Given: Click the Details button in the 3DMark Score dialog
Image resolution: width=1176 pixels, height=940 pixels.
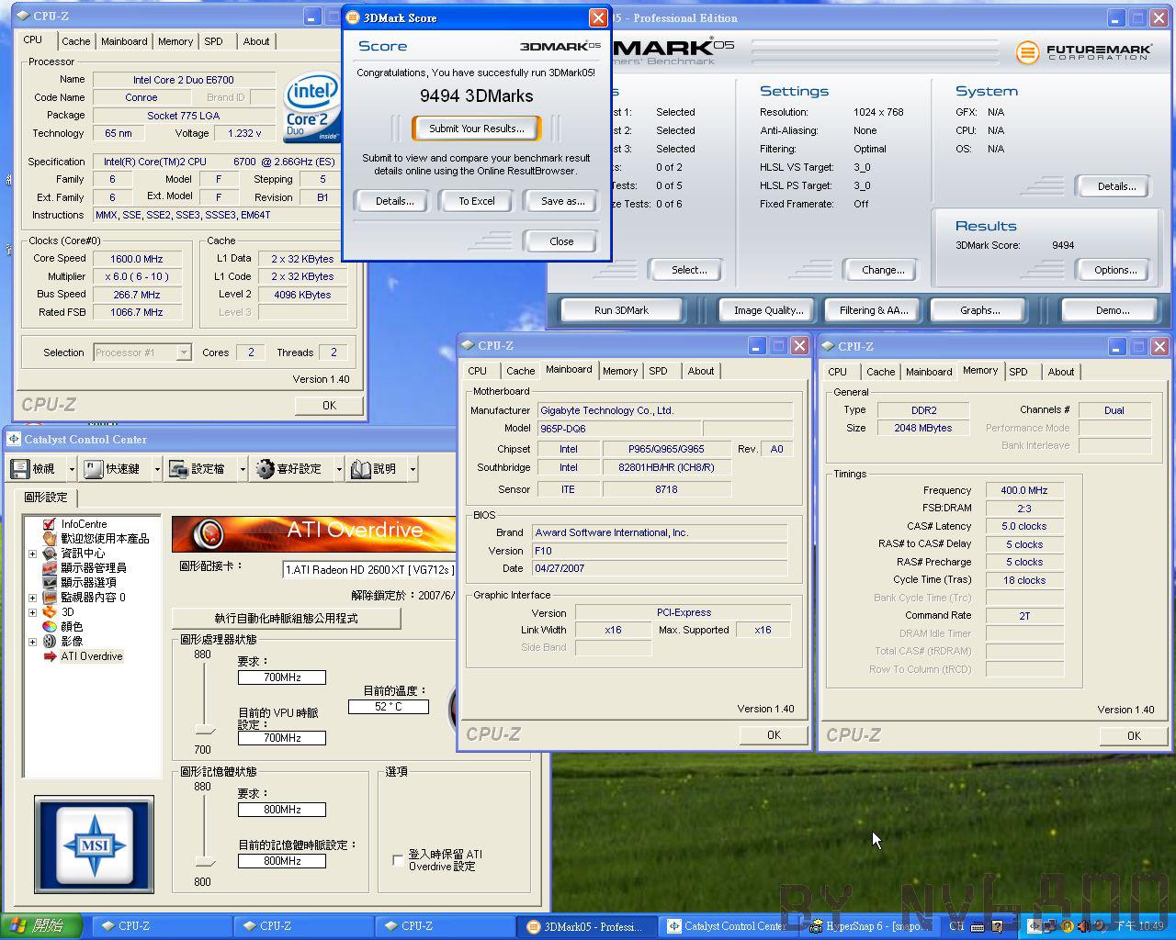Looking at the screenshot, I should (394, 201).
